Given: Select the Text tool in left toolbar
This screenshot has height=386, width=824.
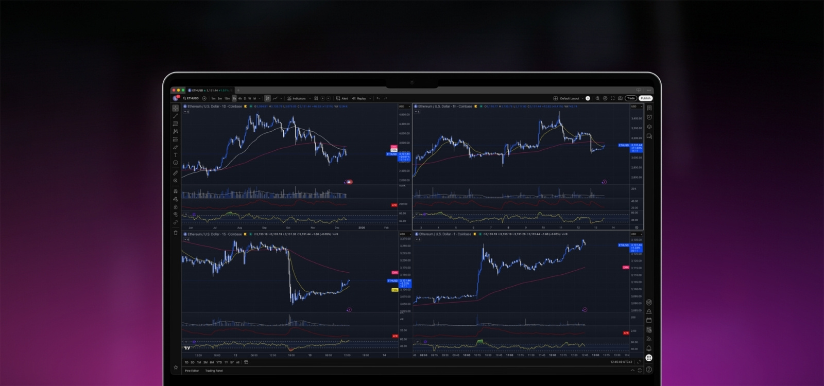Looking at the screenshot, I should [x=175, y=155].
